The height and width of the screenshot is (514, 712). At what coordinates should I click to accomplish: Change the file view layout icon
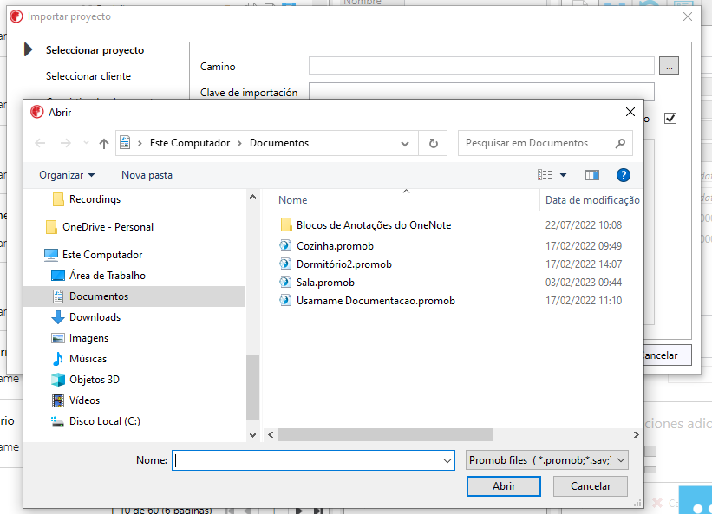tap(545, 175)
